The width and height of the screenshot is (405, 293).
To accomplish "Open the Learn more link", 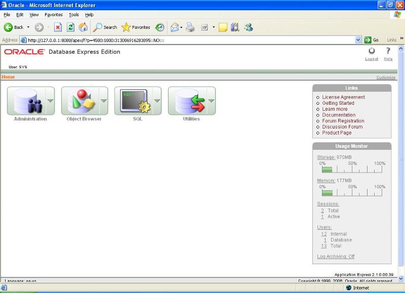I will coord(335,109).
